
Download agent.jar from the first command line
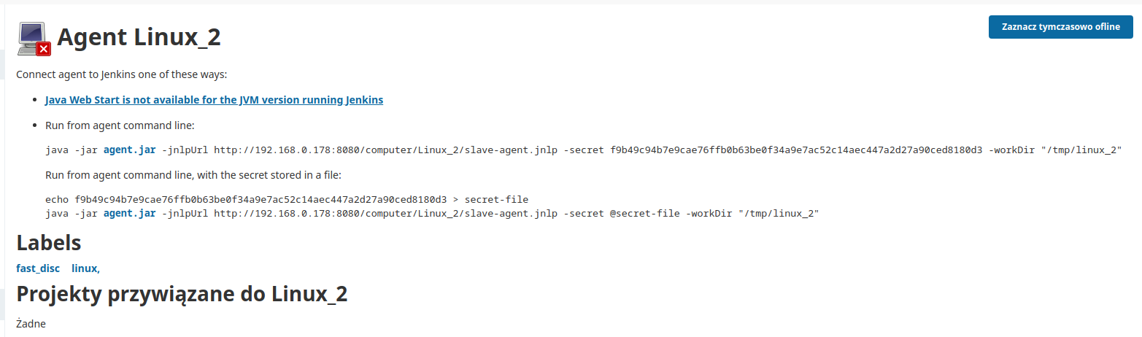[129, 150]
